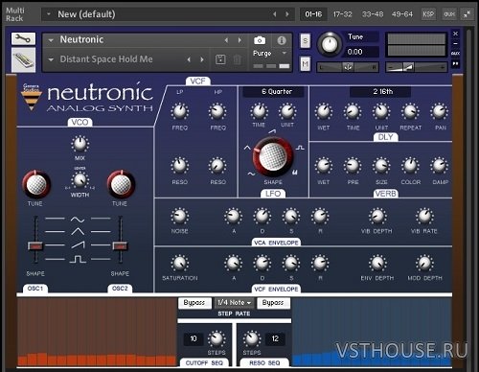479x372 pixels.
Task: Click the OSC2 label tab
Action: click(120, 289)
